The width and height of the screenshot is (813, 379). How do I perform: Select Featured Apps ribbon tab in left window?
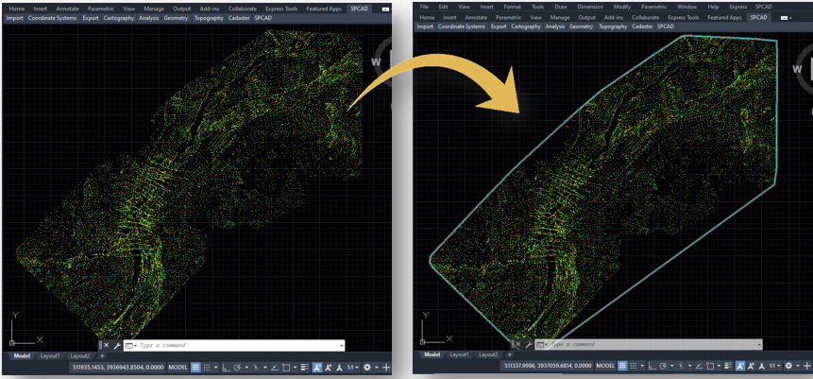pos(324,9)
